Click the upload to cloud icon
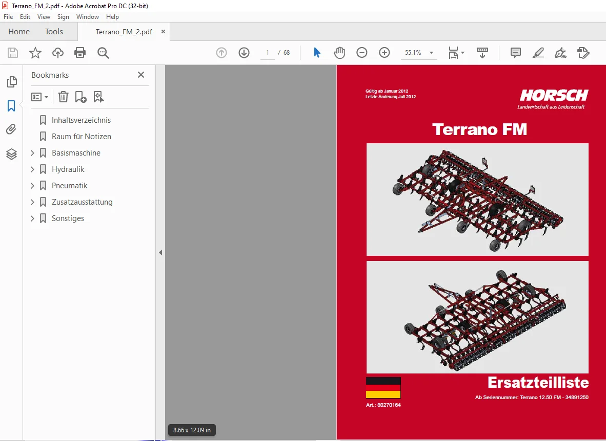Screen dimensions: 606x441 [x=58, y=53]
